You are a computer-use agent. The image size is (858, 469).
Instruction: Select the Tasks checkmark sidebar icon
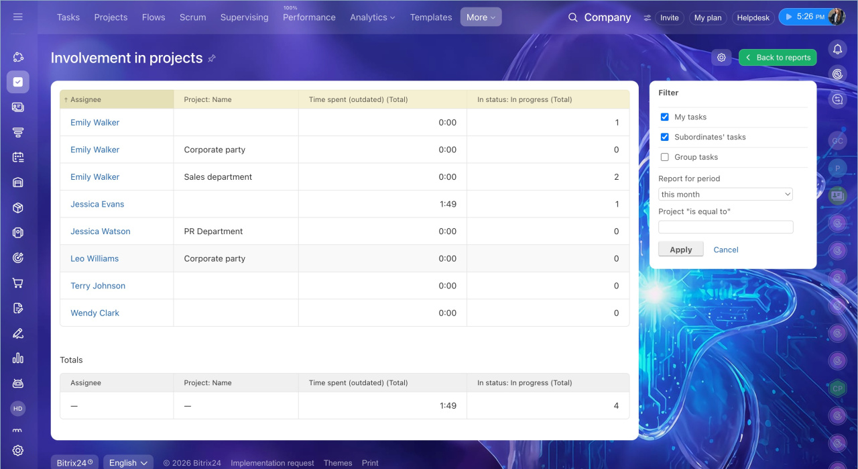click(18, 82)
